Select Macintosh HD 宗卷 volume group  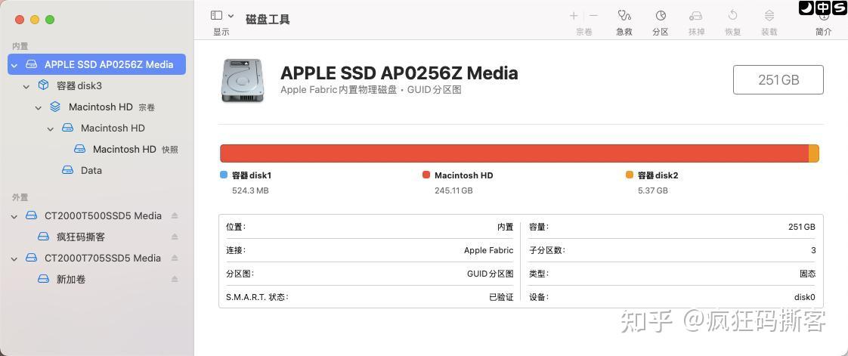(x=111, y=107)
